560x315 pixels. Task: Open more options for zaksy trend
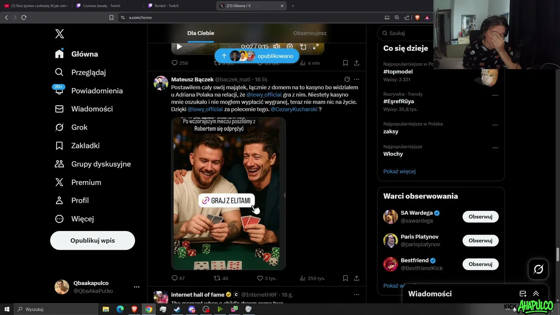[x=495, y=125]
